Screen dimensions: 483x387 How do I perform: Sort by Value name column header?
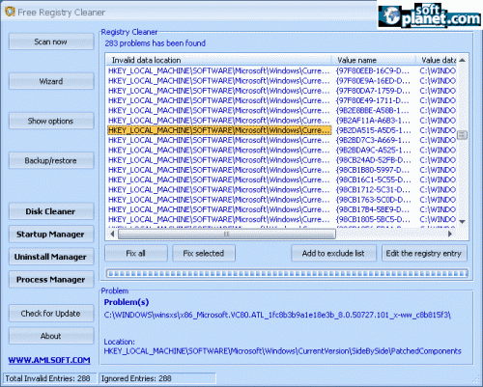coord(374,60)
